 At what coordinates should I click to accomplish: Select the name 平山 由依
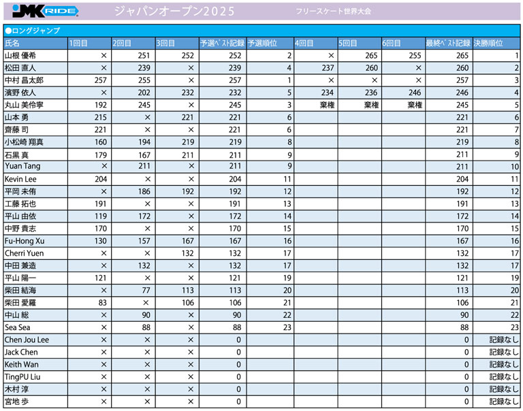[x=20, y=216]
